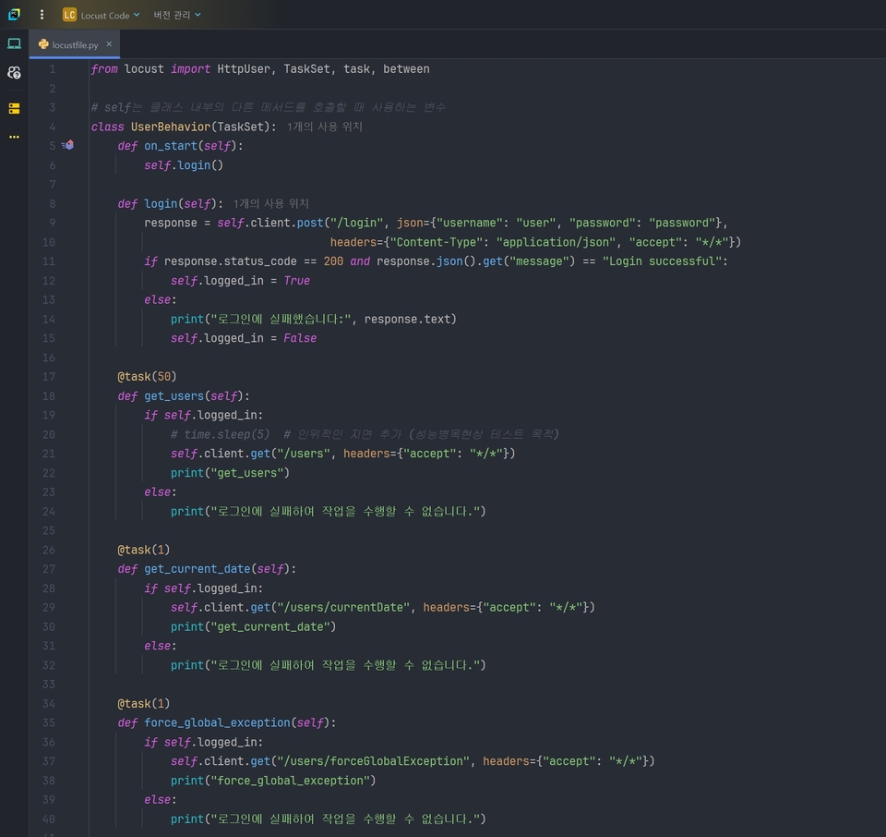Click the Python file icon on locustfile.py tab
Screen dimensions: 886x837
43,44
